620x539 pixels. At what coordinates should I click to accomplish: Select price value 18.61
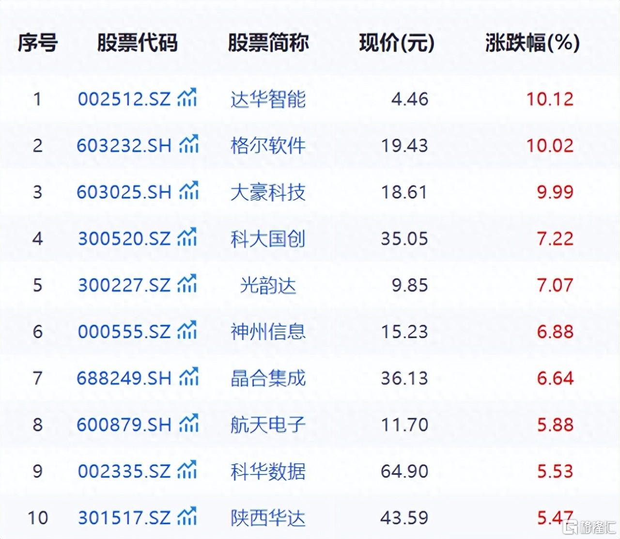(x=404, y=192)
